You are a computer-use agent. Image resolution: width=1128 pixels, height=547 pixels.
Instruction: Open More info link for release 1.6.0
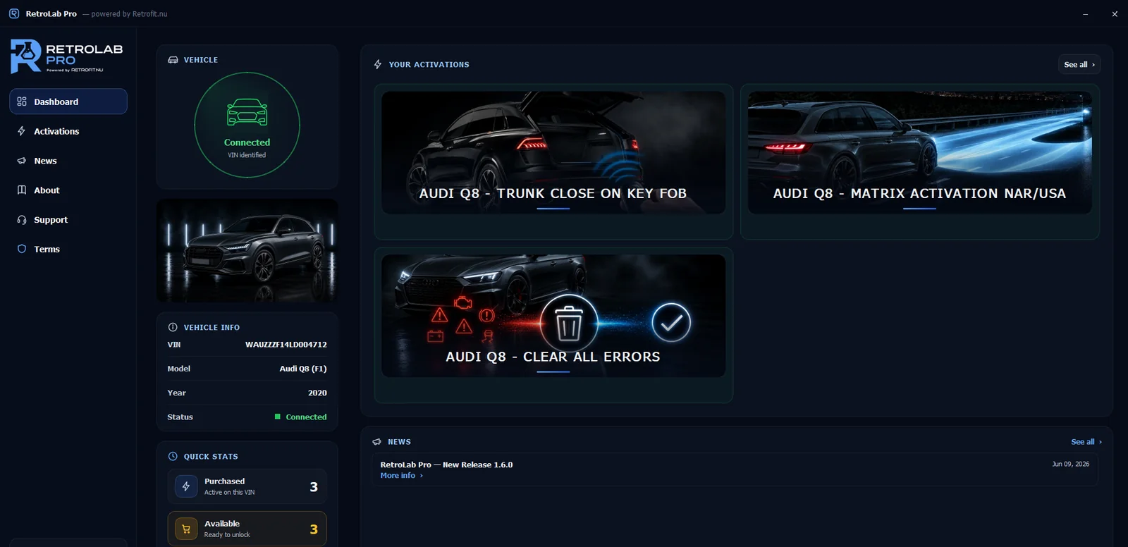pos(402,476)
